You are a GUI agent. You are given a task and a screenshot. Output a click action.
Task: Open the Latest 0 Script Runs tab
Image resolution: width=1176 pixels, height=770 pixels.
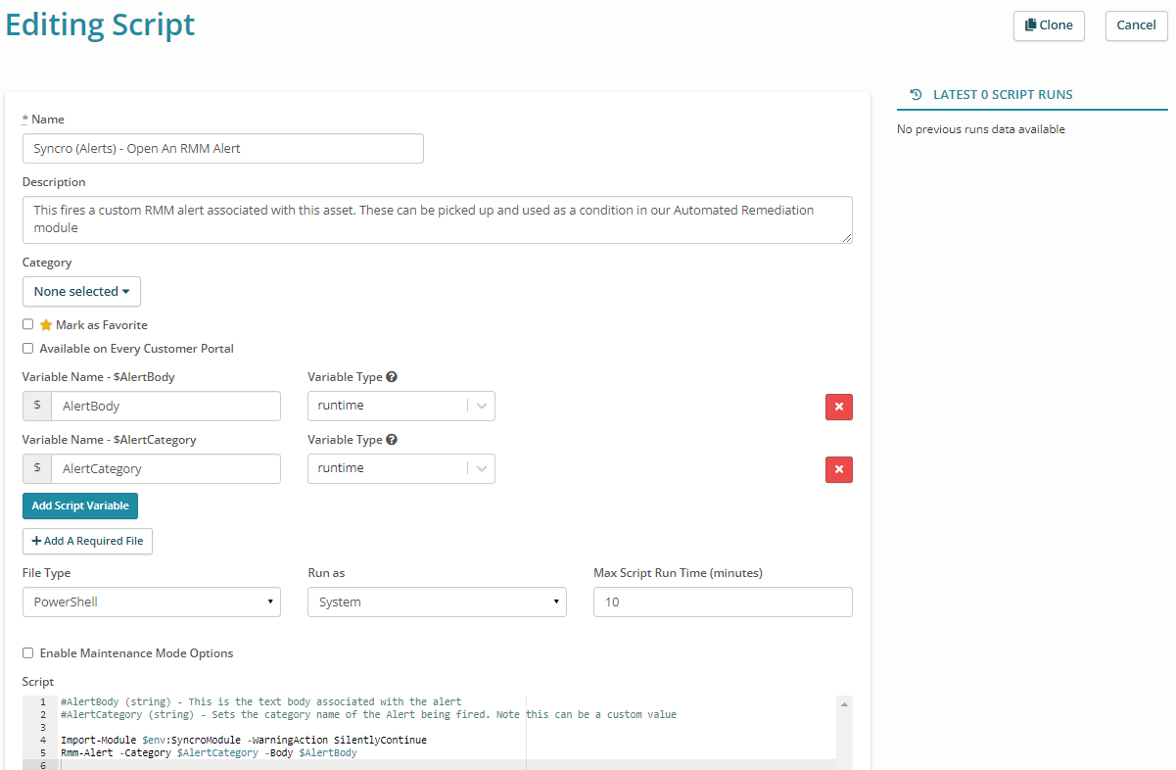[x=1002, y=95]
